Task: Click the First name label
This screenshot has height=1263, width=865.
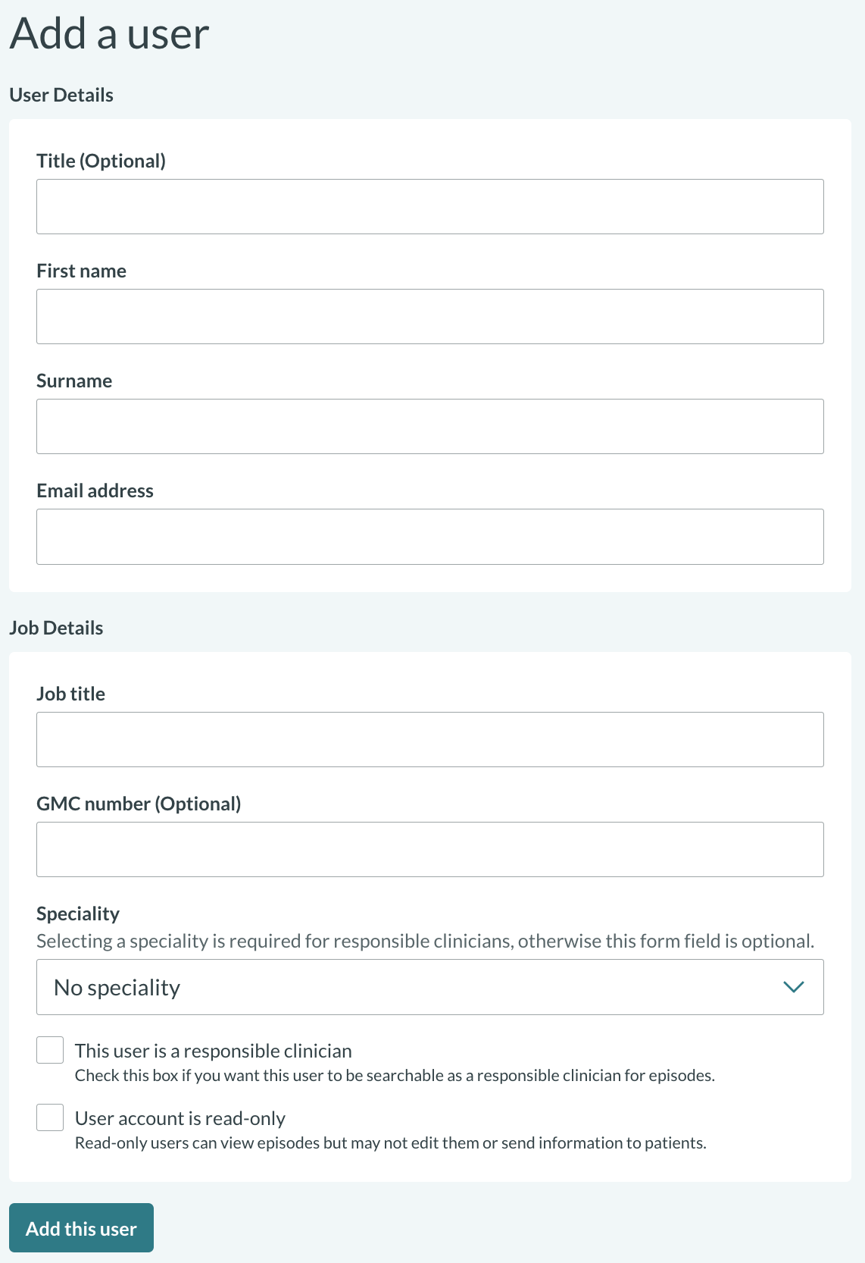Action: tap(81, 271)
